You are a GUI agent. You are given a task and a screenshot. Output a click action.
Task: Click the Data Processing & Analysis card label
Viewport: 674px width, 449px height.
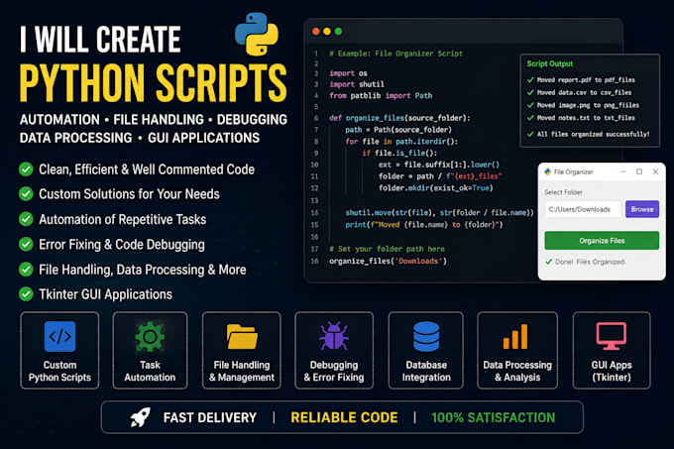pos(517,372)
